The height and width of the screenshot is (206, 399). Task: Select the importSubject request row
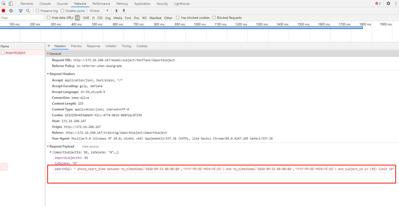23,53
